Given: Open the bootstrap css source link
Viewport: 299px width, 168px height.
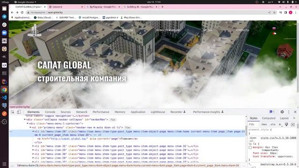Looking at the screenshot, I should [x=278, y=164].
